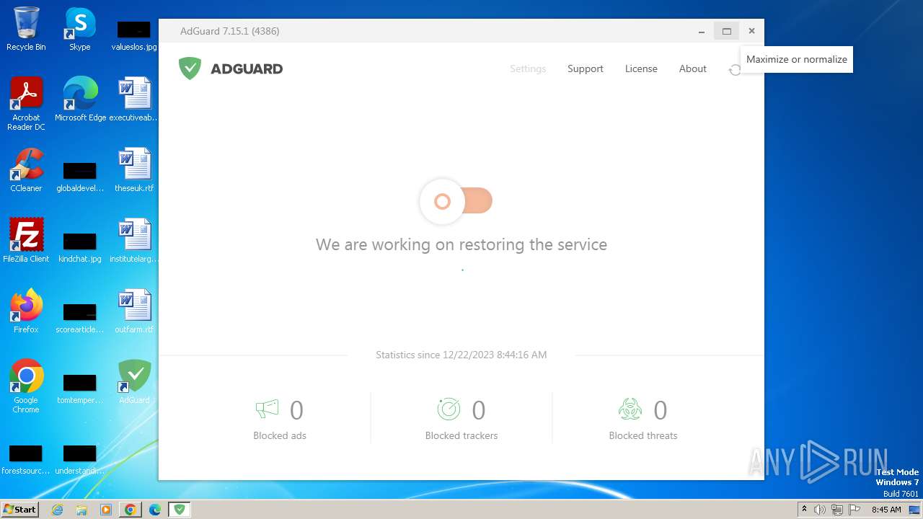Image resolution: width=923 pixels, height=519 pixels.
Task: Select the scorearticle desktop file
Action: [80, 317]
